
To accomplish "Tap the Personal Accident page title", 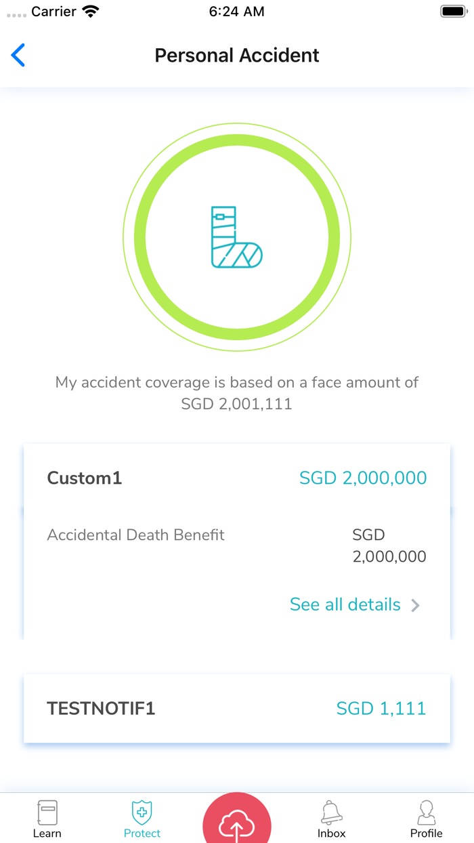I will [237, 56].
